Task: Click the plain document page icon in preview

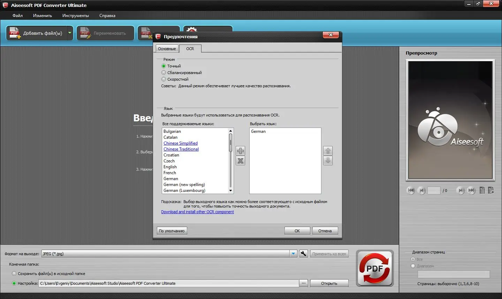Action: coord(482,190)
